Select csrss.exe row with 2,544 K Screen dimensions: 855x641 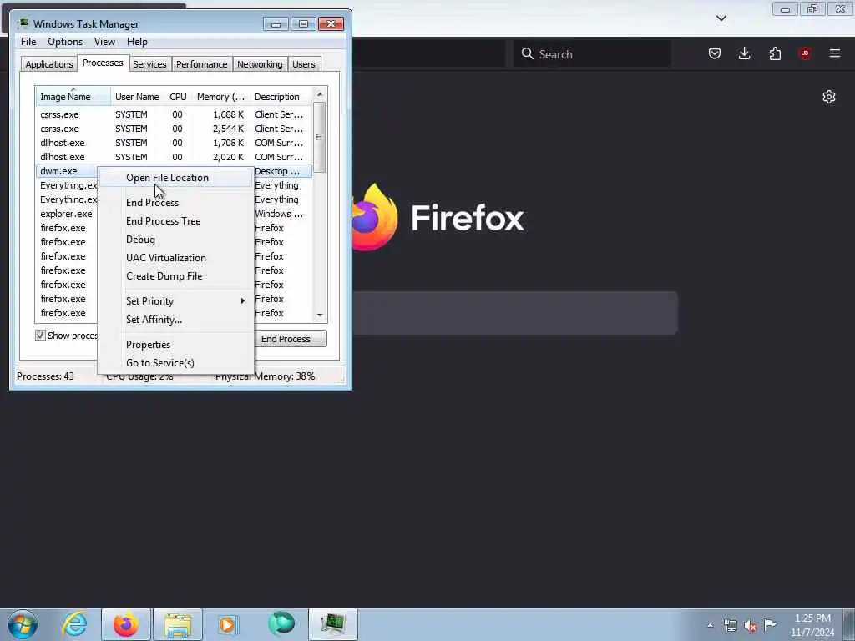[x=175, y=129]
